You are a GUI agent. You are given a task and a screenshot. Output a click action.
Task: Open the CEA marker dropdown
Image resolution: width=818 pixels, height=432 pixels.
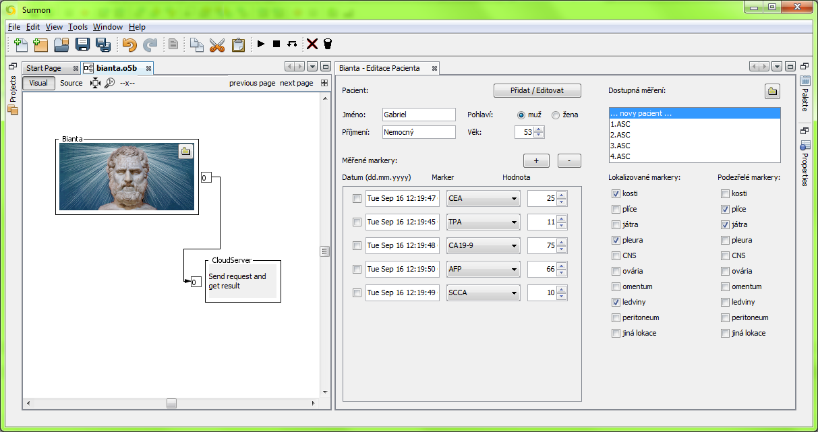coord(484,199)
